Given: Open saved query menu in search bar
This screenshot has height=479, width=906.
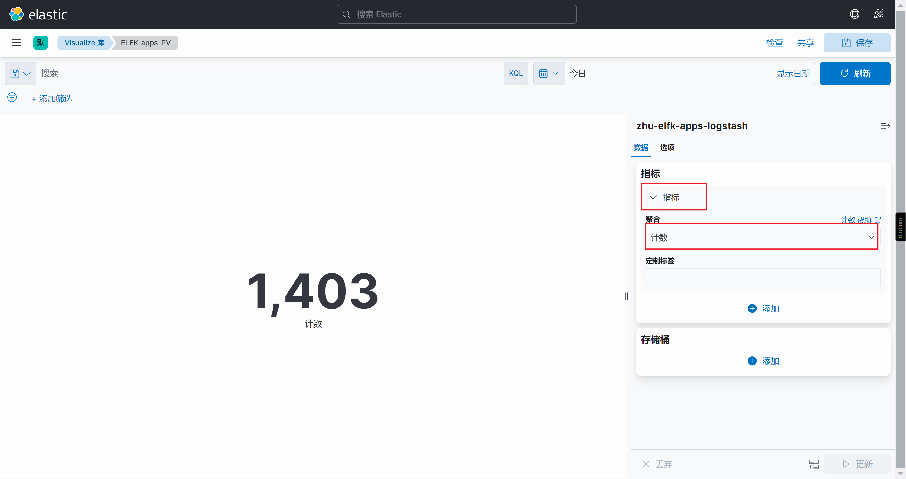Looking at the screenshot, I should pyautogui.click(x=20, y=74).
